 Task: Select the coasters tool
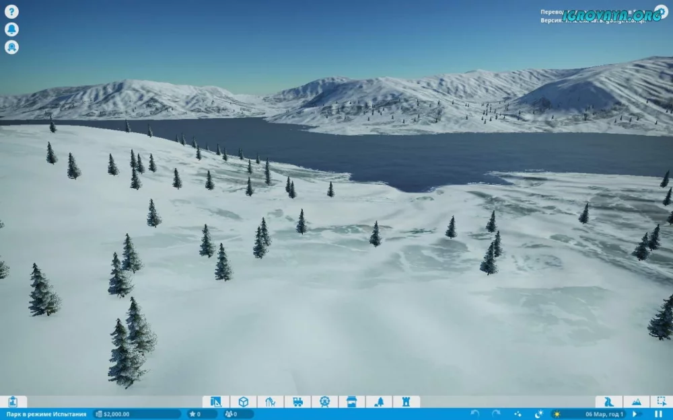[270, 402]
